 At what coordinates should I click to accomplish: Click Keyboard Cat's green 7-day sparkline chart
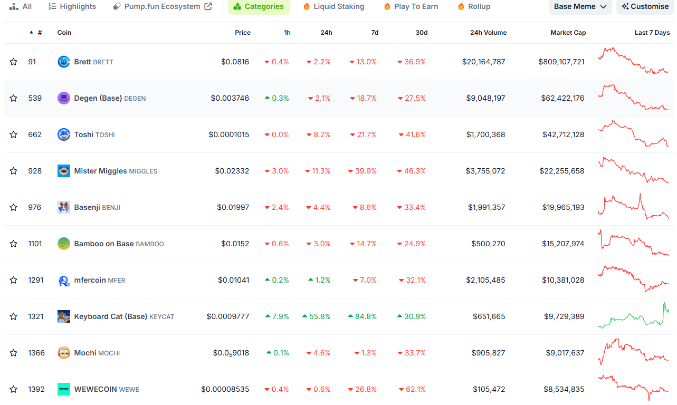click(x=633, y=316)
